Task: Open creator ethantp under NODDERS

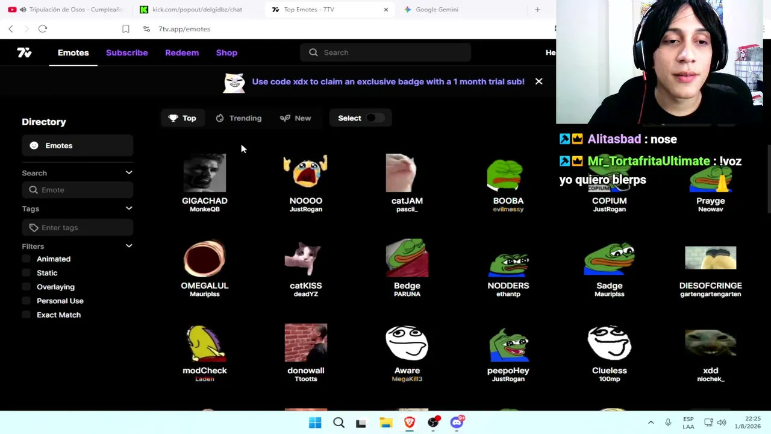Action: 508,294
